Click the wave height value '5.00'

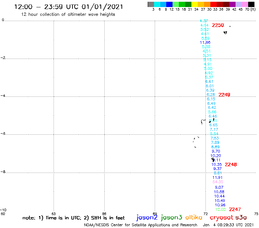coord(208,68)
